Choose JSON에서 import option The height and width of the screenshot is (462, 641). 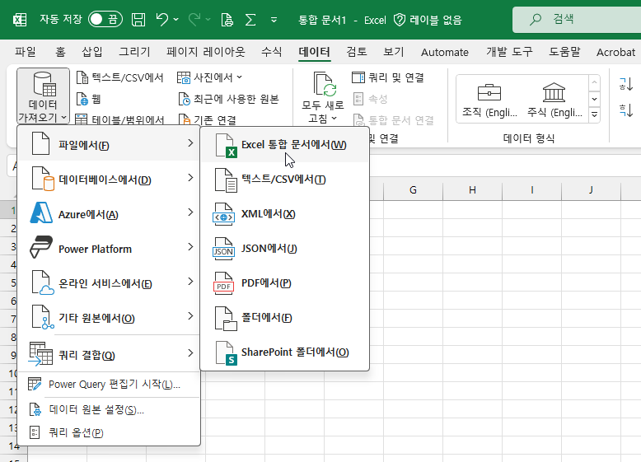point(284,249)
